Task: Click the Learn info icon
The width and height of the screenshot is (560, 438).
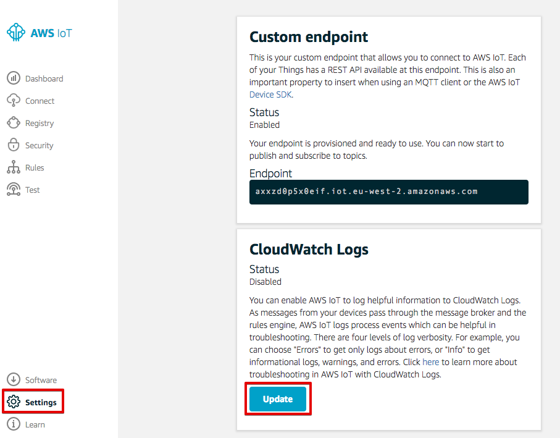Action: 14,424
